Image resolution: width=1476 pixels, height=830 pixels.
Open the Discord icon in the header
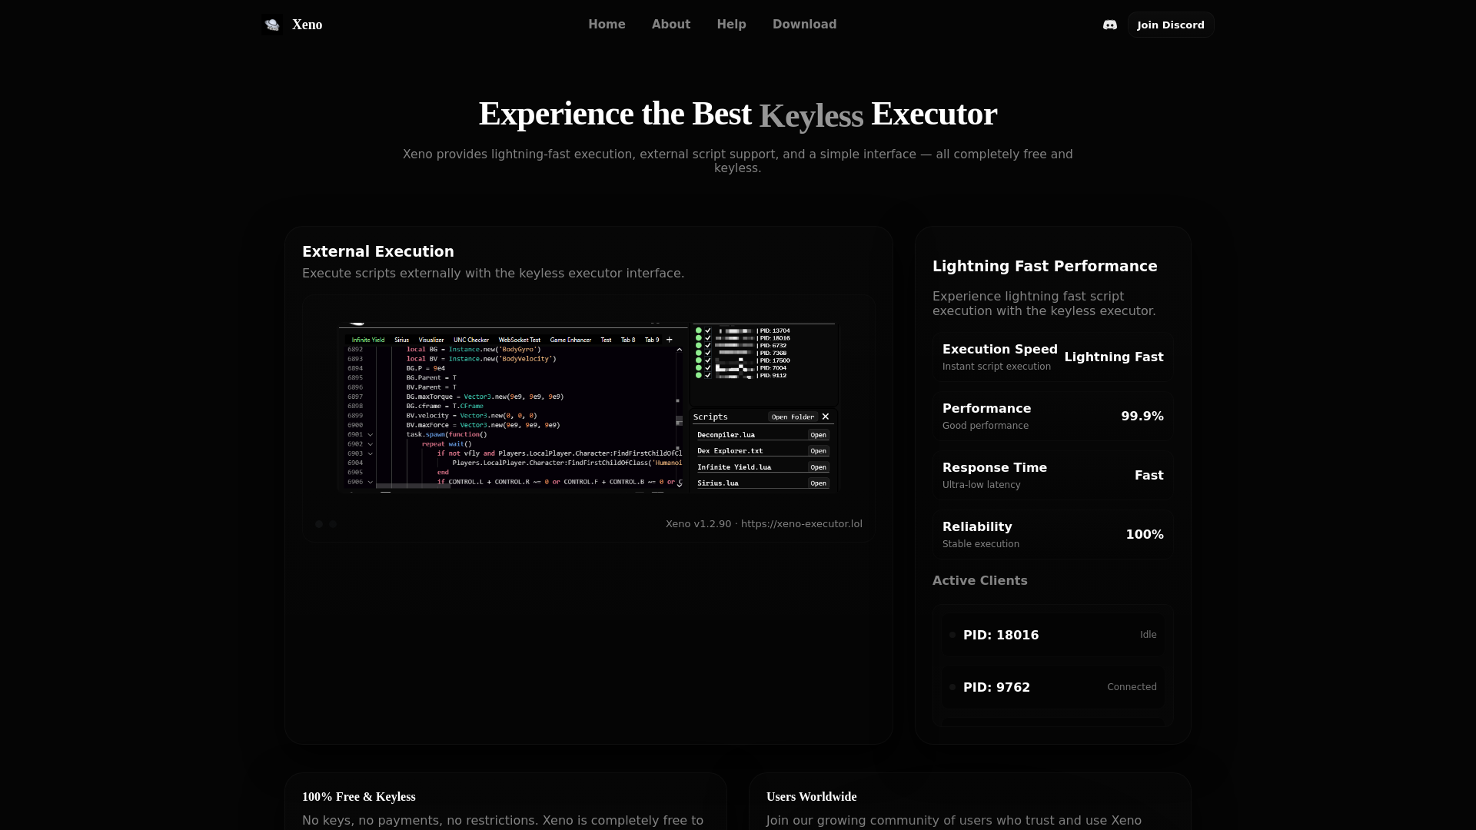(1110, 25)
